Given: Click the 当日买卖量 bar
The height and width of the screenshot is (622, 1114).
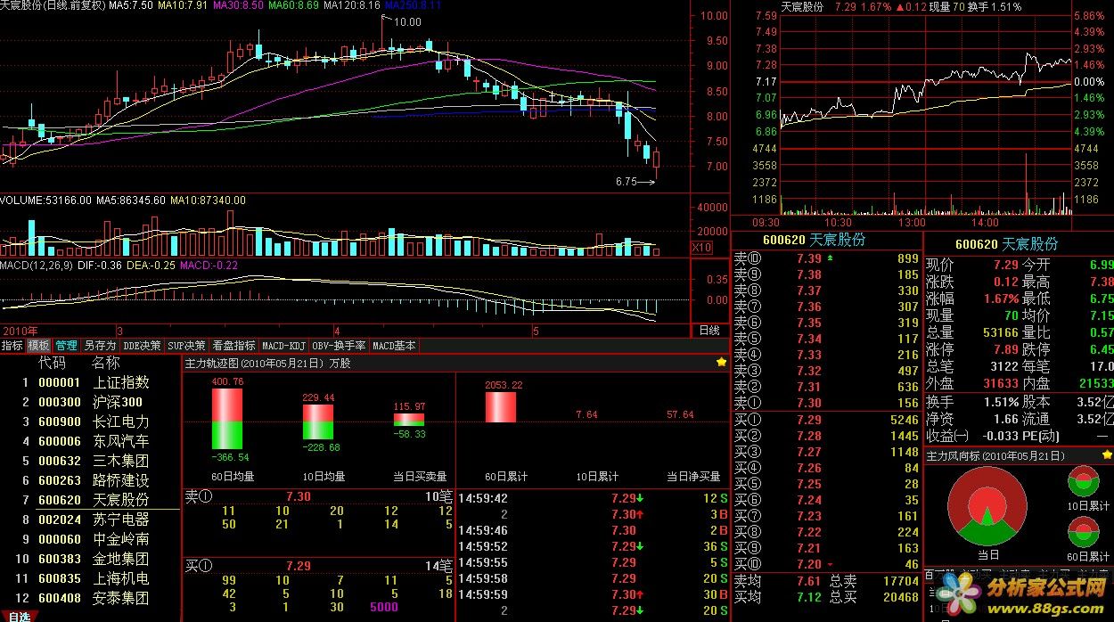Looking at the screenshot, I should coord(409,420).
